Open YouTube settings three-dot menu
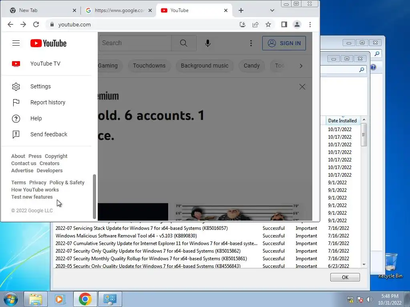Viewport: 410px width, 307px height. pyautogui.click(x=251, y=43)
